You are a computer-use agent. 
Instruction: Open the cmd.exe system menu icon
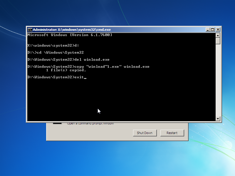30,30
